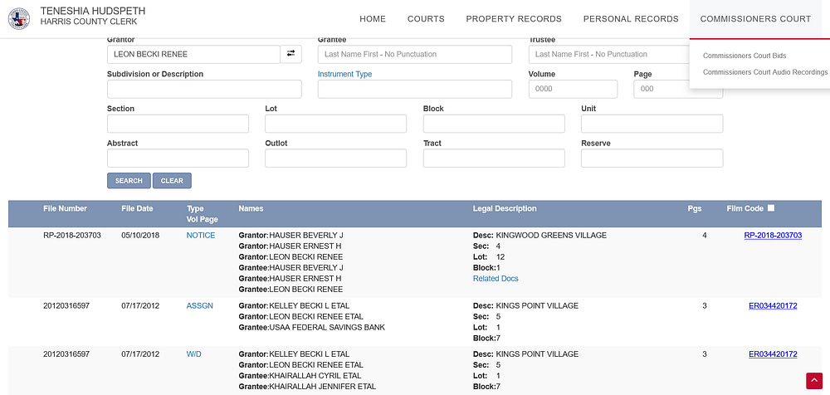Open Related Docs for Kingwood Greens Village
Viewport: 830px width, 395px height.
(496, 279)
